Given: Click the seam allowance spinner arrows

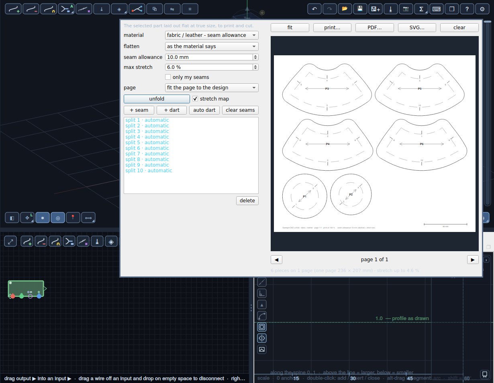Looking at the screenshot, I should [x=255, y=57].
